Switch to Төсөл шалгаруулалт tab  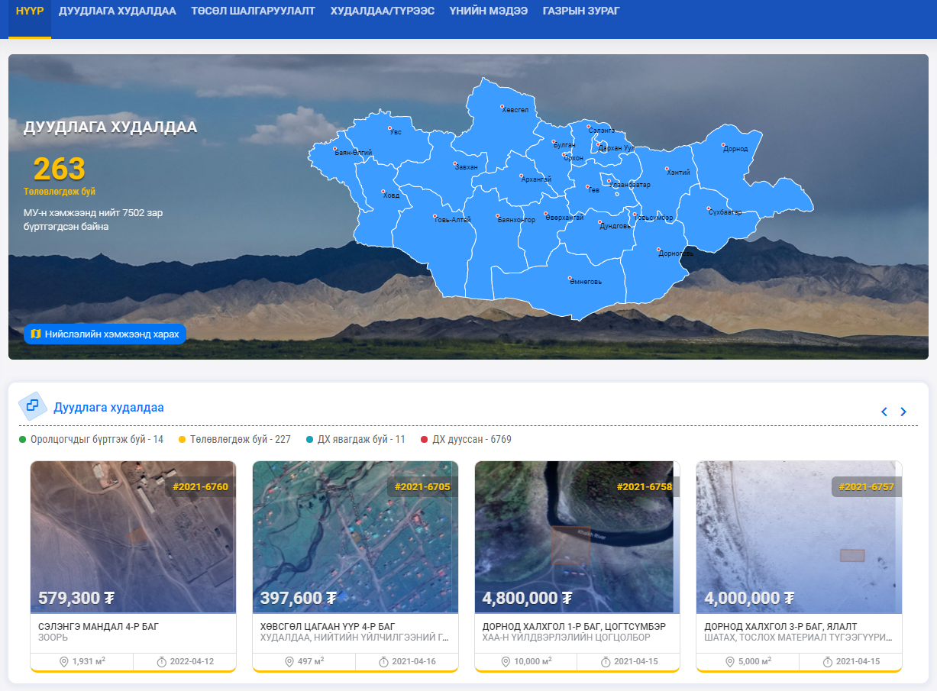pyautogui.click(x=253, y=11)
